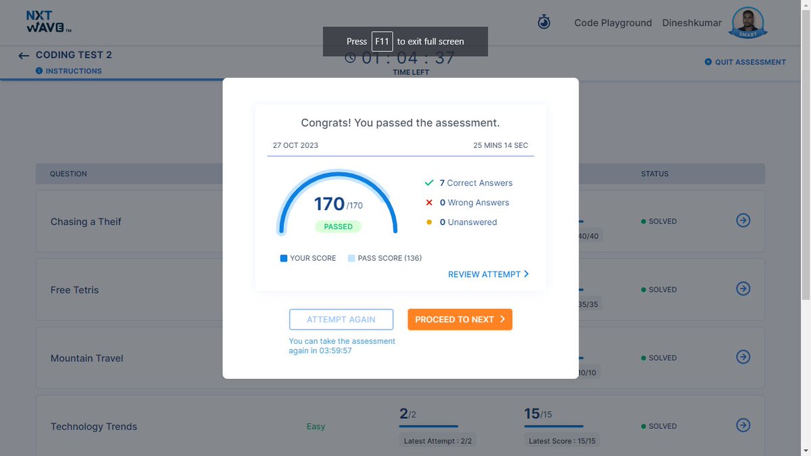
Task: Click the Dineshkumar username text
Action: pos(692,23)
